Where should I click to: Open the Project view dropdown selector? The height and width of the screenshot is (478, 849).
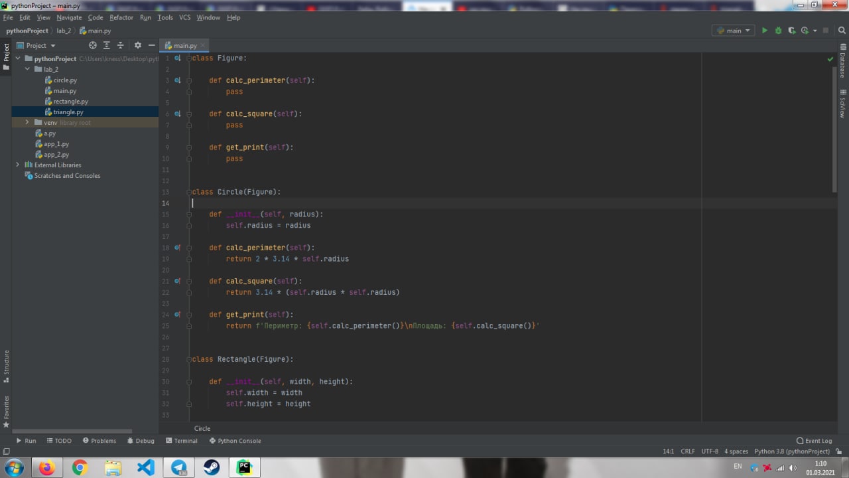(36, 45)
